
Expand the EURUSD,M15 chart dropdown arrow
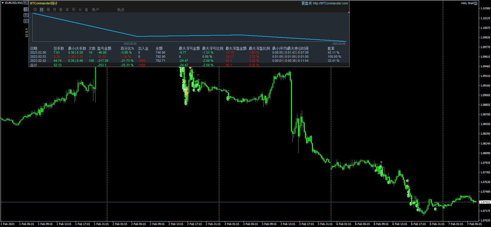pos(3,3)
